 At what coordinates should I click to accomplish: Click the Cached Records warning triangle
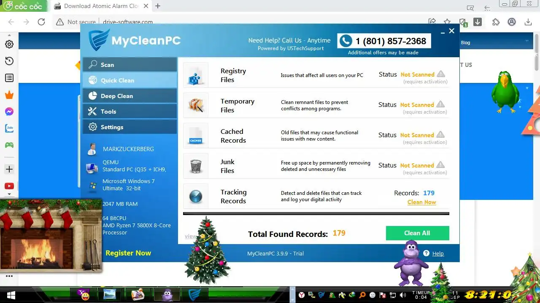pyautogui.click(x=440, y=135)
